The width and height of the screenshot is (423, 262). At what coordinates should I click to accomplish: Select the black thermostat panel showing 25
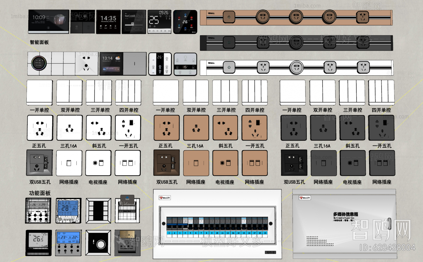[x=159, y=22]
